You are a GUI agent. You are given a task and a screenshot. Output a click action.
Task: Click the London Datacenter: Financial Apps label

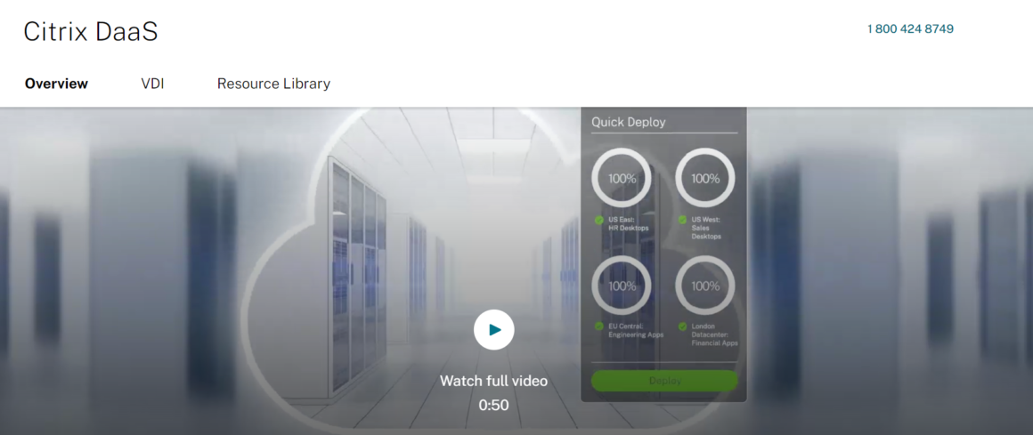pos(715,334)
